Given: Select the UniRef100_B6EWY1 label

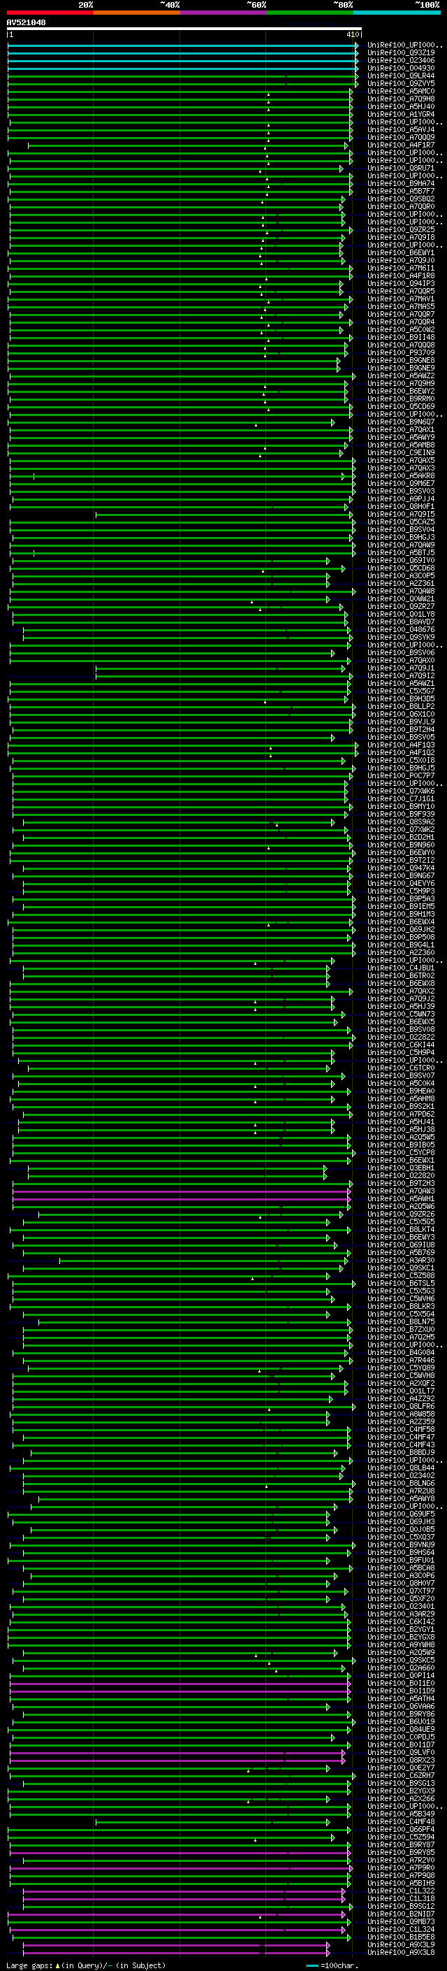Looking at the screenshot, I should click(x=401, y=252).
